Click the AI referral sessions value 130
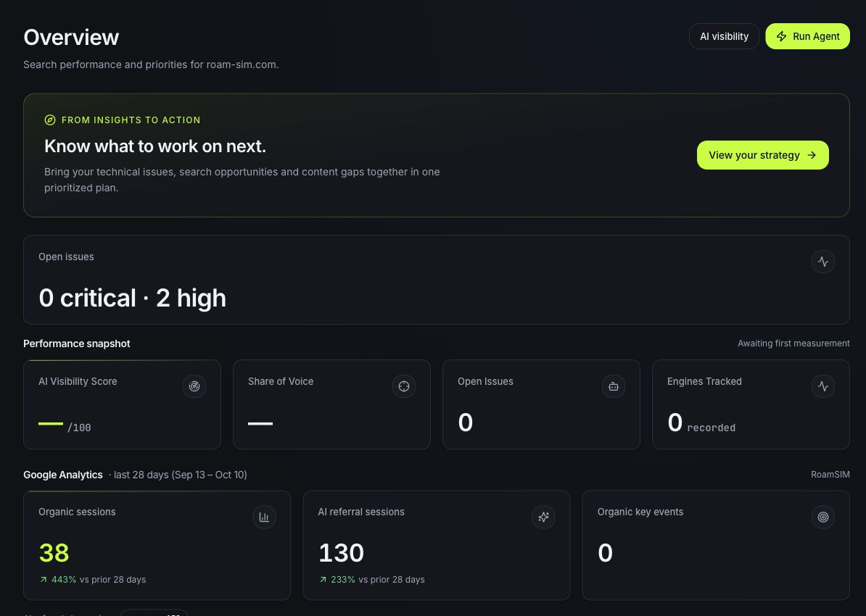Screen dimensions: 866x616 342,553
